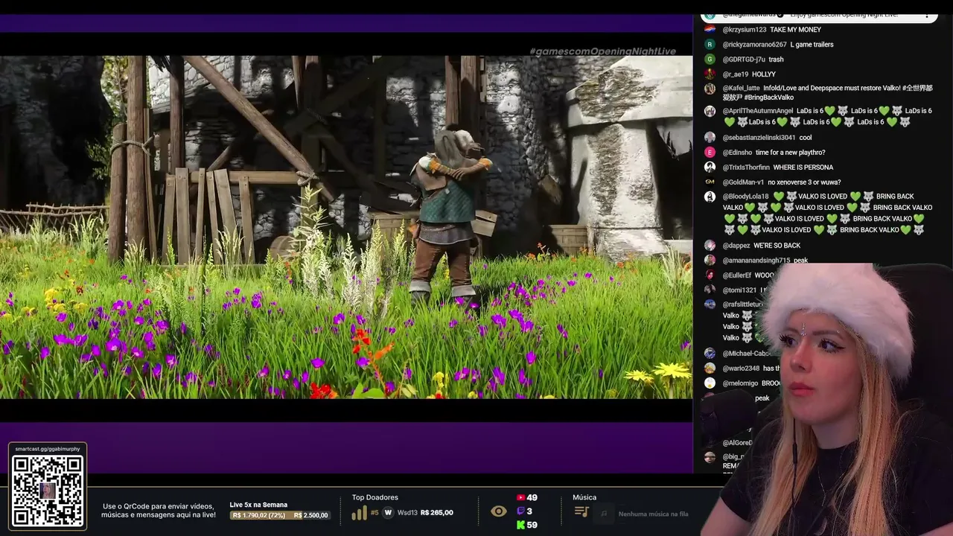
Task: Click the donor name Wsd13
Action: point(407,513)
